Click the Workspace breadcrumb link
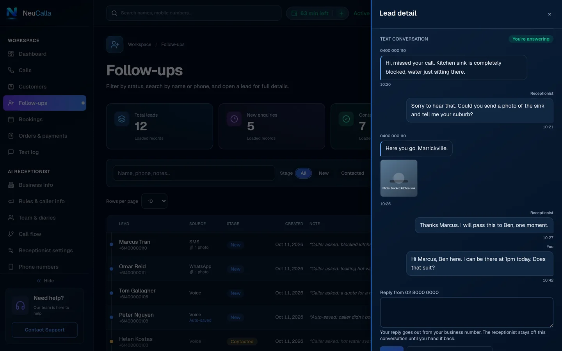This screenshot has height=351, width=562. [140, 44]
